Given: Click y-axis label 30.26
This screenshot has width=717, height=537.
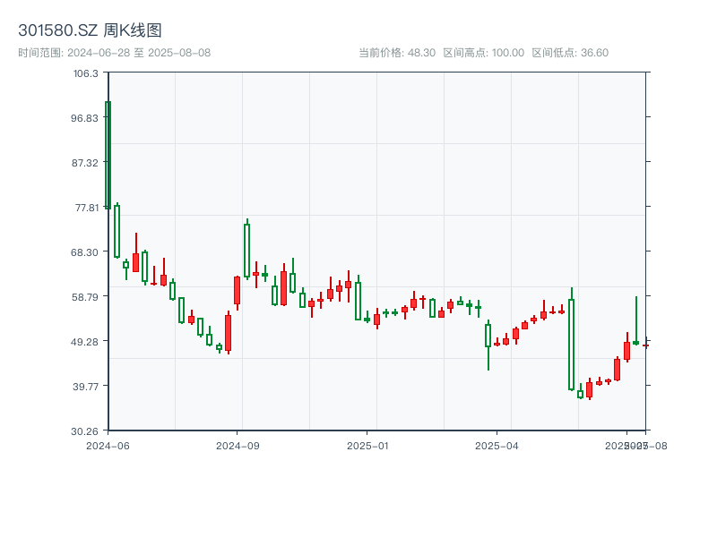Looking at the screenshot, I should point(84,431).
